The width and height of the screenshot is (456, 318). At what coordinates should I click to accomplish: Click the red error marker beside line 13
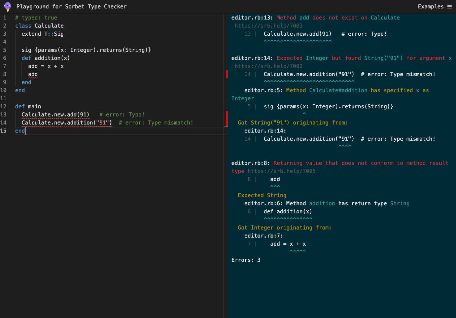227,118
